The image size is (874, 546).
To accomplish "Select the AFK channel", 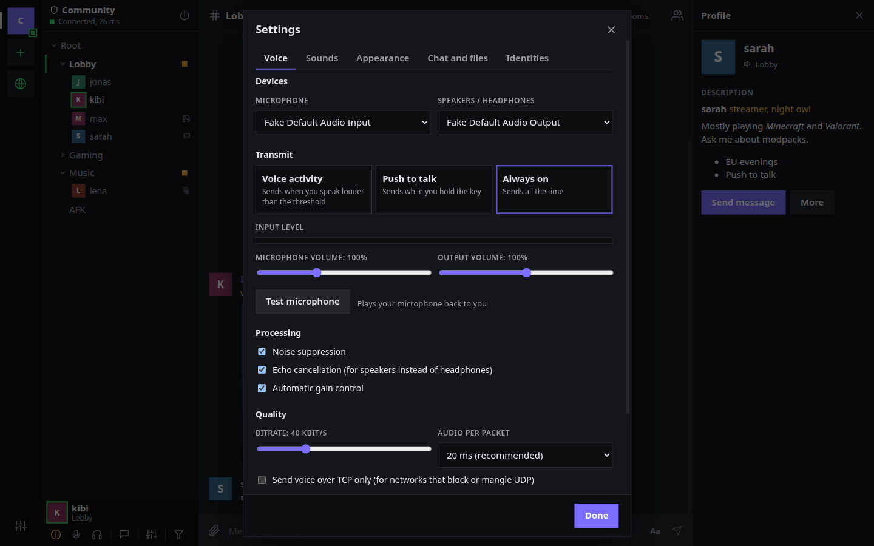I will [x=77, y=210].
